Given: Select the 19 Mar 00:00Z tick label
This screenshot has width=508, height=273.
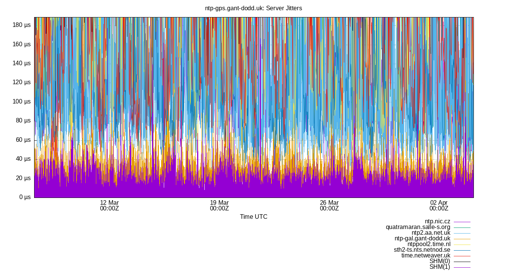Looking at the screenshot, I should coord(219,205).
